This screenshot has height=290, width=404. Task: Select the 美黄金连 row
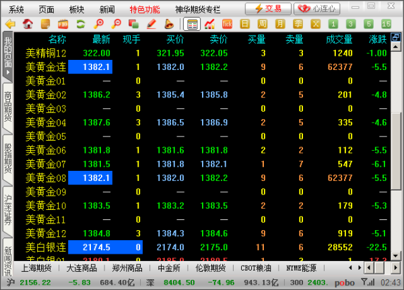pyautogui.click(x=202, y=67)
